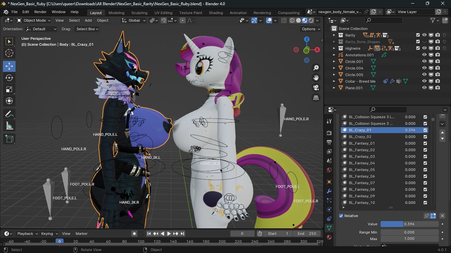Image resolution: width=451 pixels, height=253 pixels.
Task: Open the viewport Add menu
Action: (x=88, y=20)
